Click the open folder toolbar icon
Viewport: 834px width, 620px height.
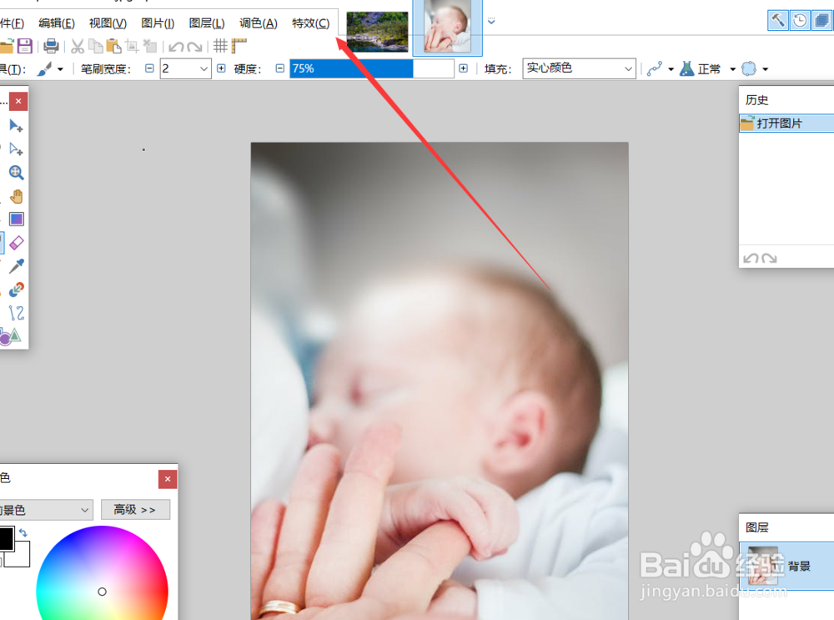(7, 46)
